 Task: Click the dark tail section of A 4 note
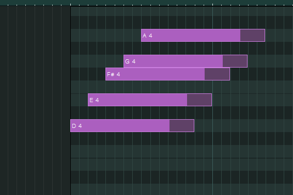pos(253,36)
